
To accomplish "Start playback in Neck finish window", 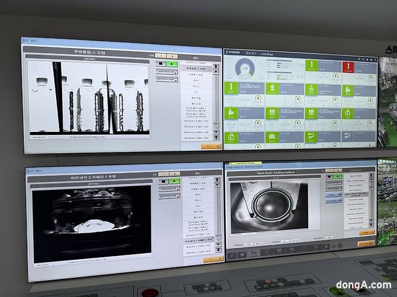I will tap(338, 176).
